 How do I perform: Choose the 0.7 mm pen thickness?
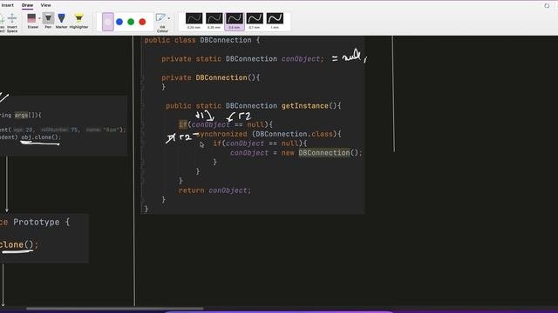(255, 21)
